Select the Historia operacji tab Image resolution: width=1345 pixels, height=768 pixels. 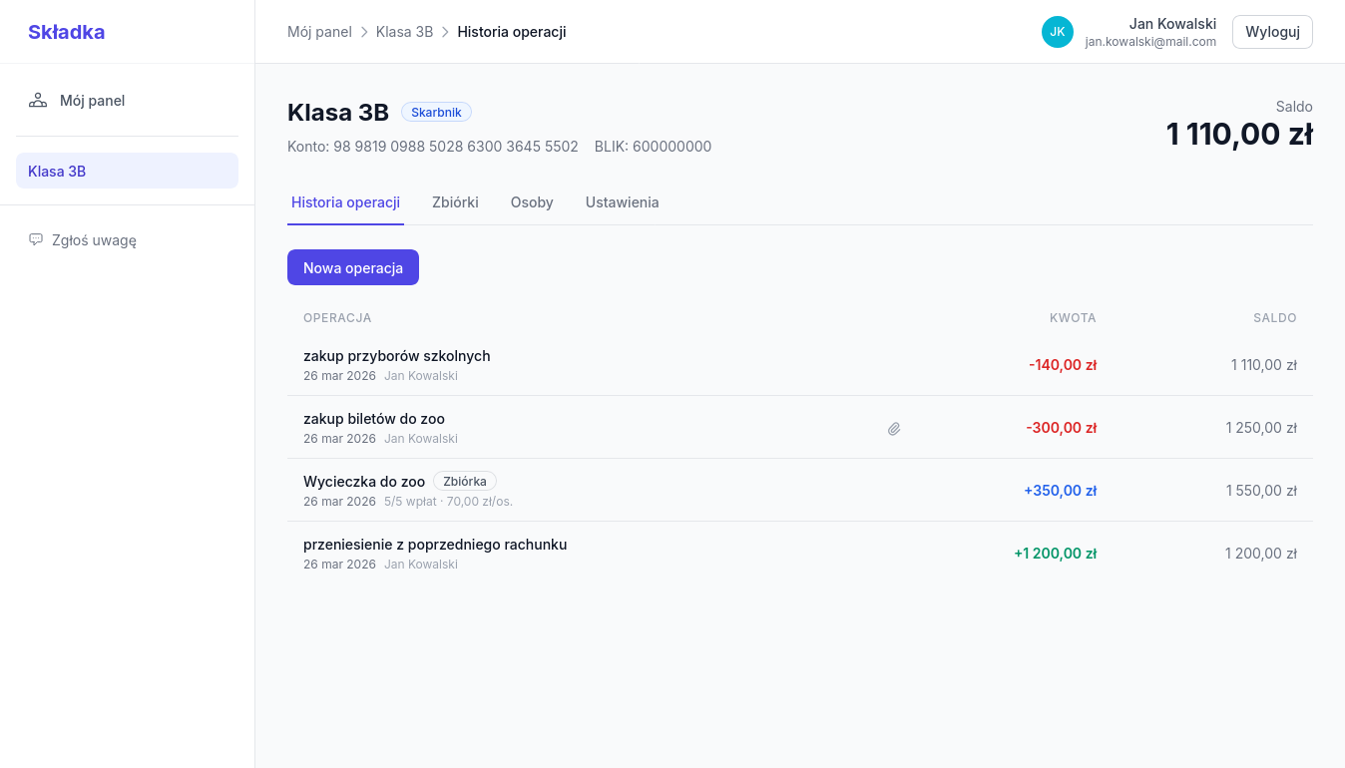pos(345,202)
